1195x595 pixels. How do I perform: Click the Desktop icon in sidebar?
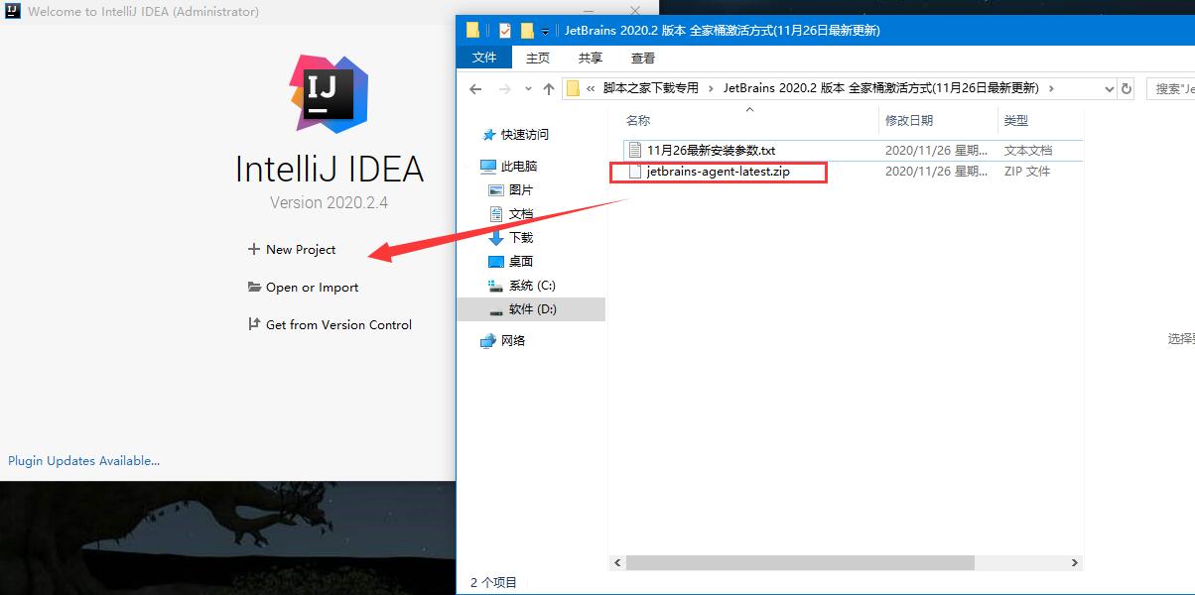pyautogui.click(x=496, y=262)
